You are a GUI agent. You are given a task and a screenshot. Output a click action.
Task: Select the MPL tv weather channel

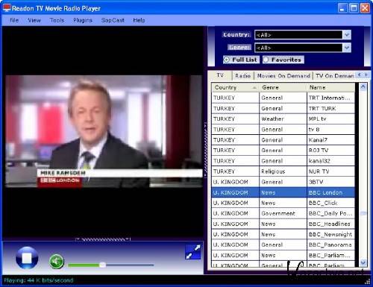pos(283,119)
